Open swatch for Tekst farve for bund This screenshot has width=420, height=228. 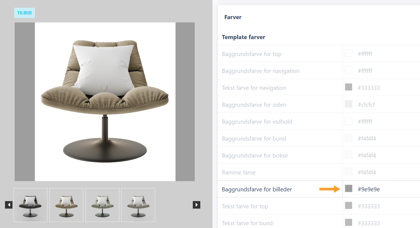348,222
